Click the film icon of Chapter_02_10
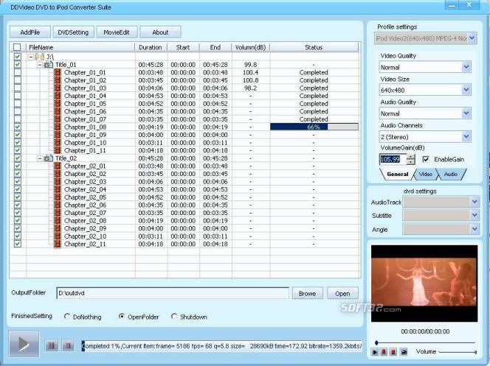 click(58, 236)
